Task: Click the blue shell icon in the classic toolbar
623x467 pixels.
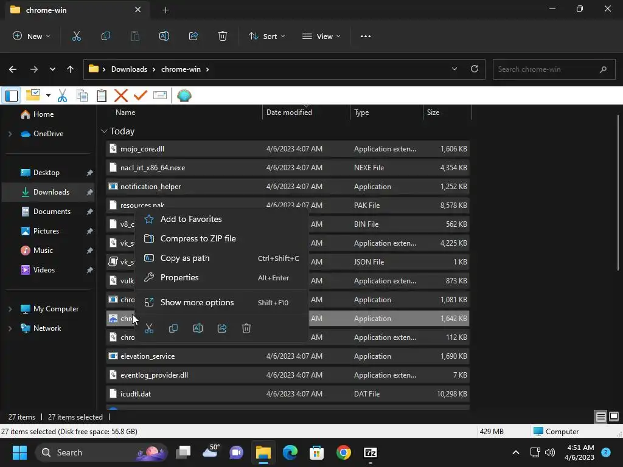Action: pyautogui.click(x=184, y=95)
